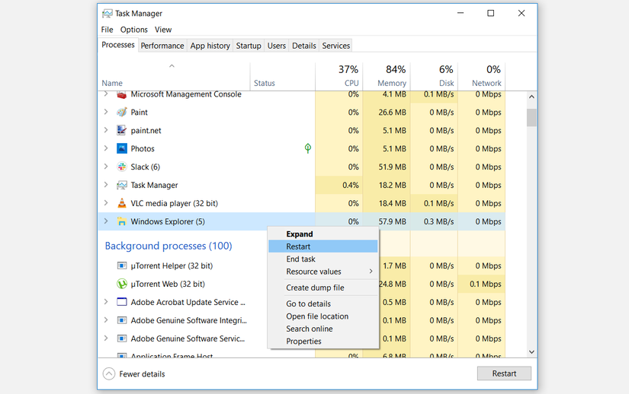Expand the Windows Explorer (5) group
629x394 pixels.
pos(106,221)
